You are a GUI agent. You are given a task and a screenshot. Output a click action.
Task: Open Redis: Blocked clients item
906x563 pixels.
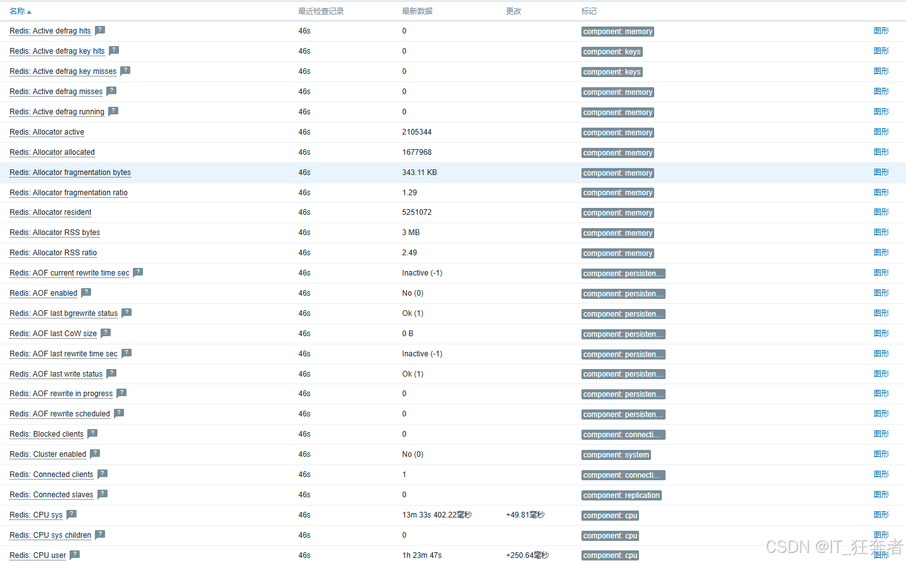click(x=46, y=434)
